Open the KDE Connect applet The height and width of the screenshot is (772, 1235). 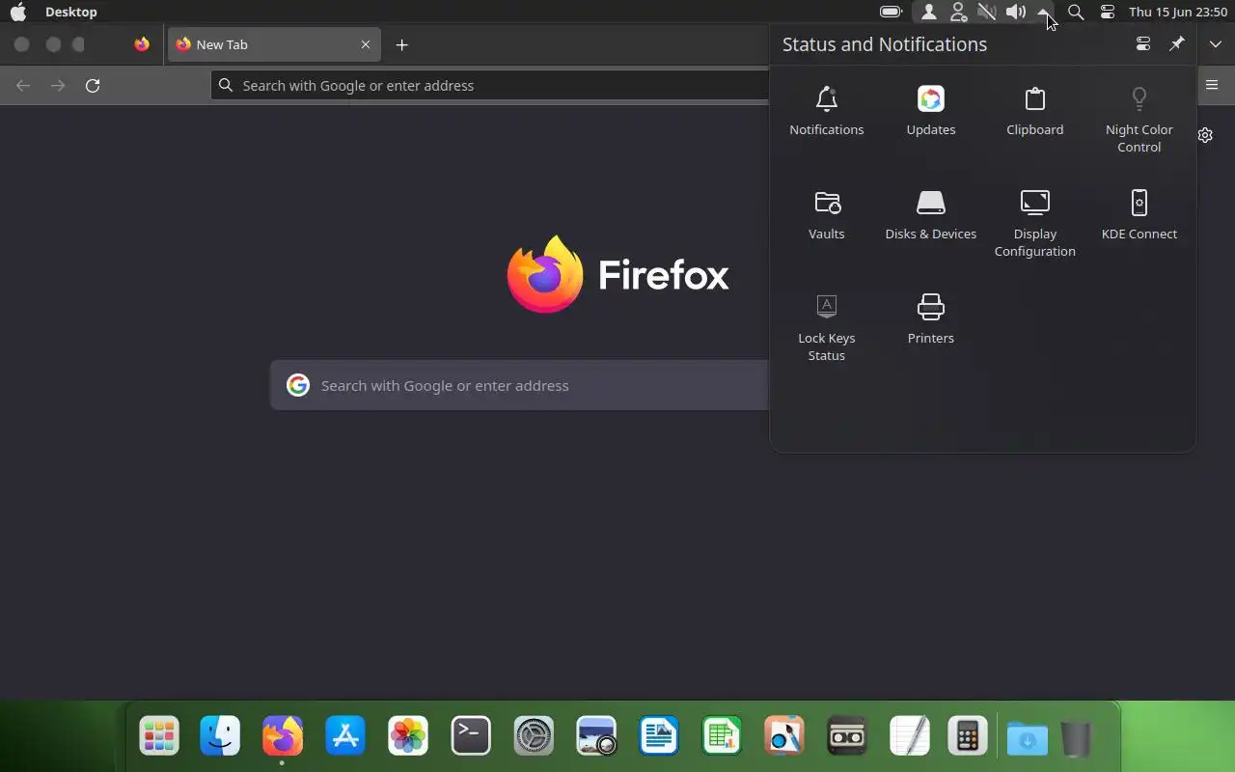[1139, 215]
